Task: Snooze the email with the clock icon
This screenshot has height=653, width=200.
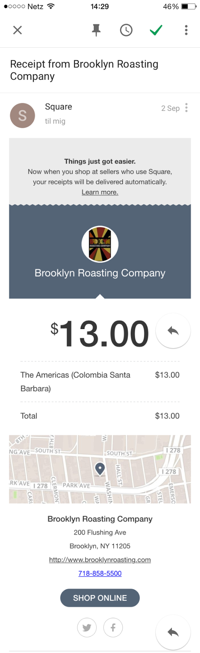Action: 126,30
